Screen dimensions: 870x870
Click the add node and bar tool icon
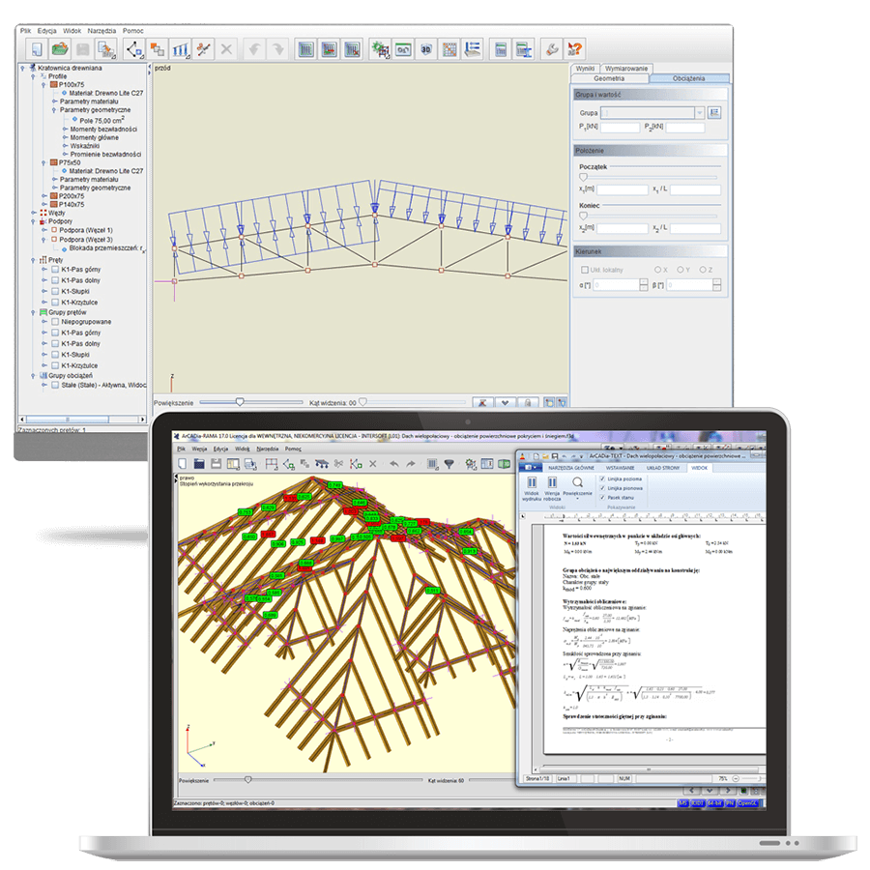click(x=134, y=49)
